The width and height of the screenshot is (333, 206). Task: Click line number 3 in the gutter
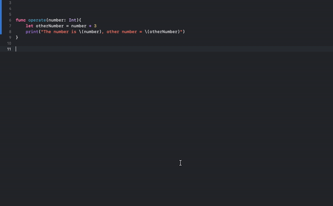pyautogui.click(x=10, y=3)
